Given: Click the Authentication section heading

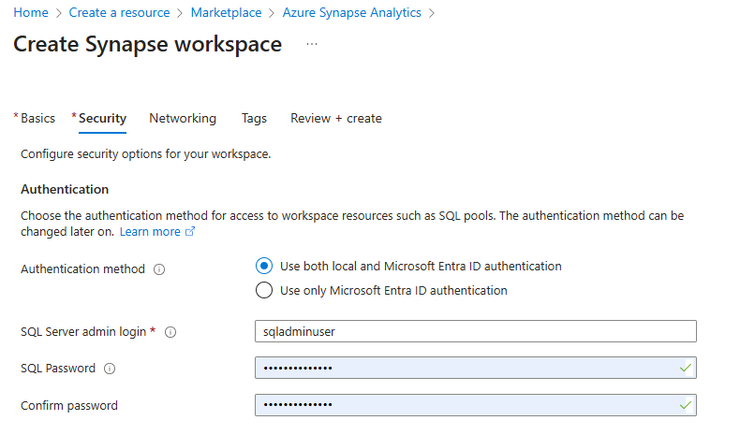Looking at the screenshot, I should [x=65, y=190].
